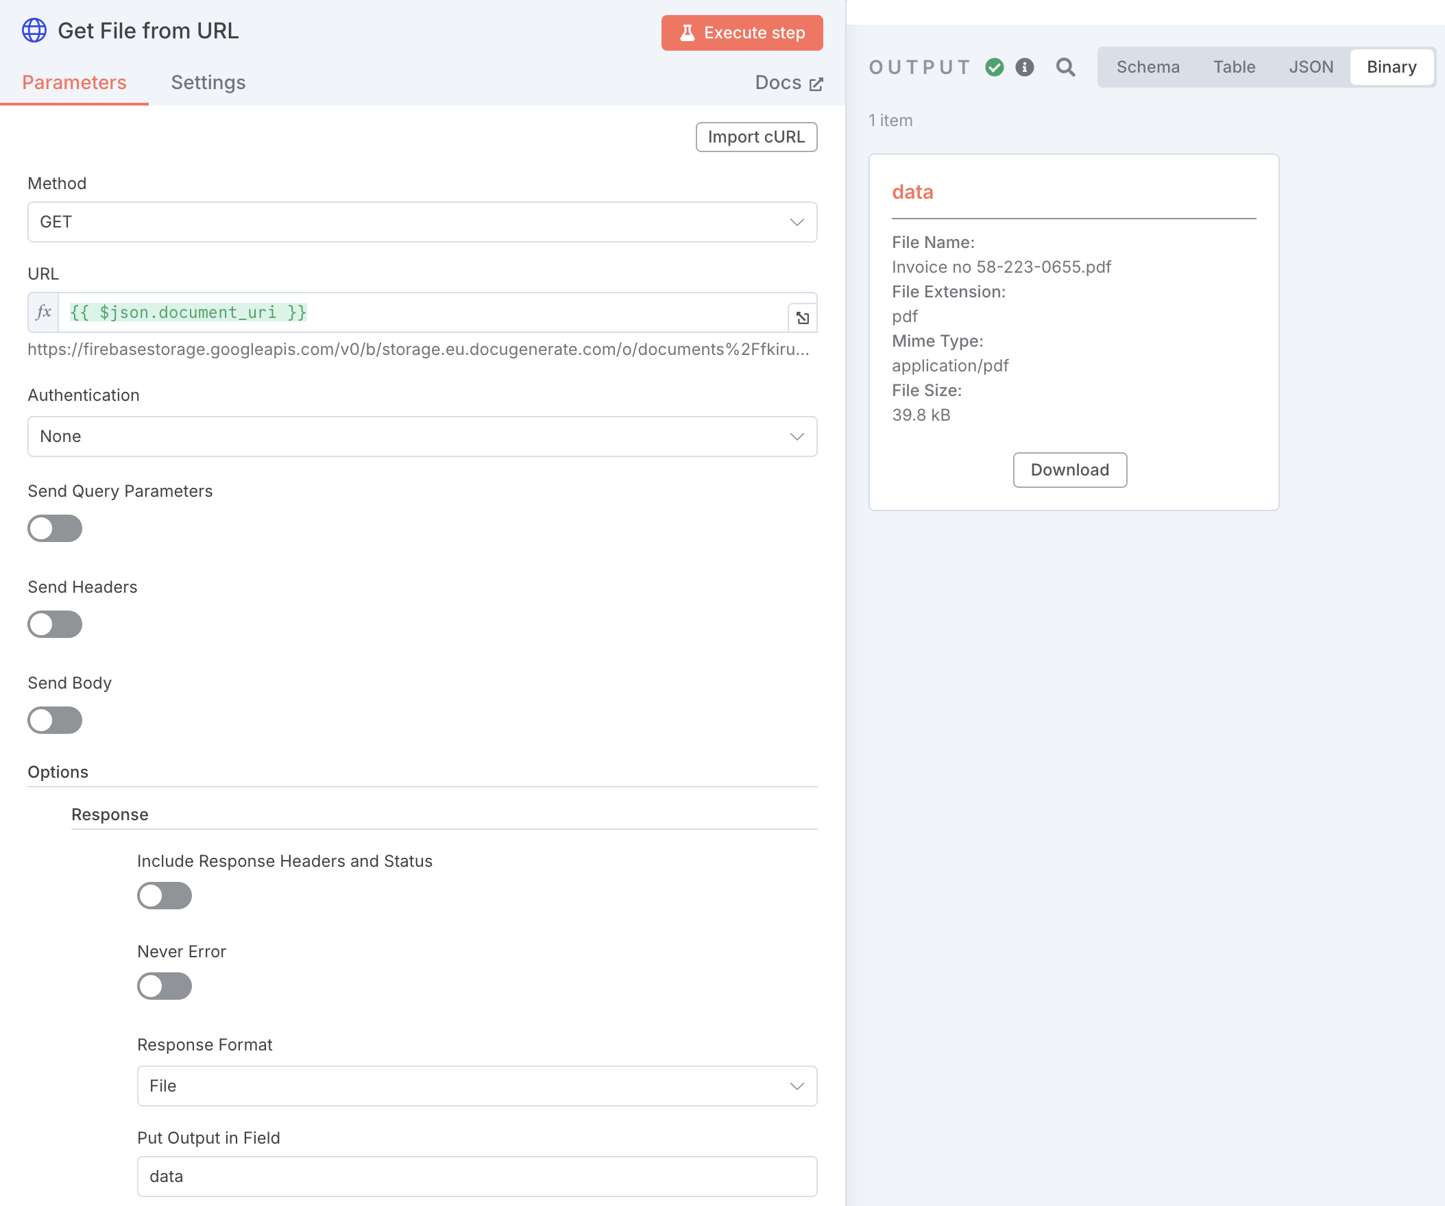Enable Send Query Parameters toggle
1445x1206 pixels.
55,528
